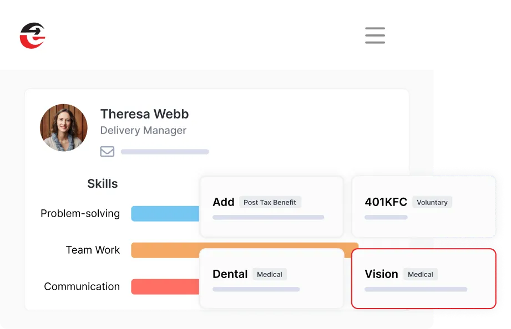The width and height of the screenshot is (511, 329).
Task: Open the Dental benefit card title
Action: click(x=230, y=274)
